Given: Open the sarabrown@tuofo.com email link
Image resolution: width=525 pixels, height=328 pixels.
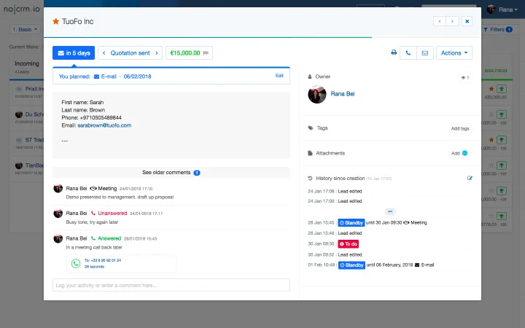Looking at the screenshot, I should tap(104, 125).
